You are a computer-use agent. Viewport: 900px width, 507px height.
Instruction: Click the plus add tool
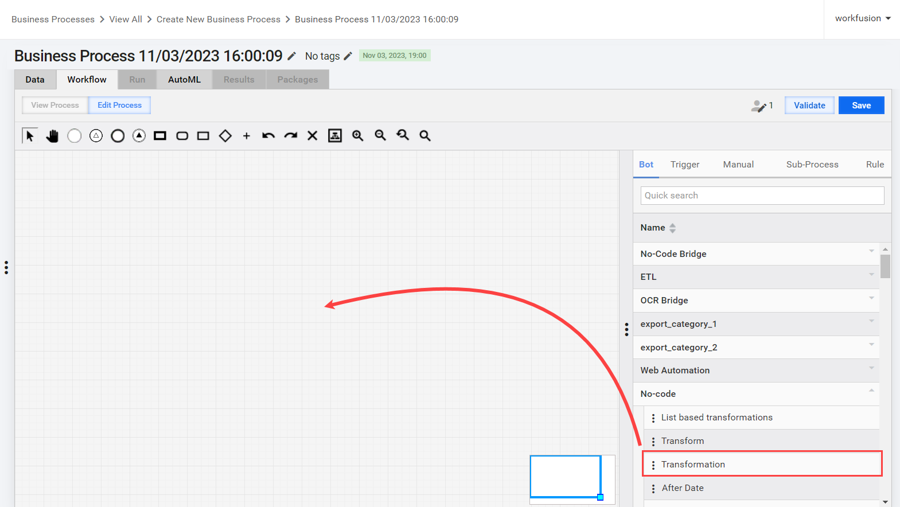[247, 136]
